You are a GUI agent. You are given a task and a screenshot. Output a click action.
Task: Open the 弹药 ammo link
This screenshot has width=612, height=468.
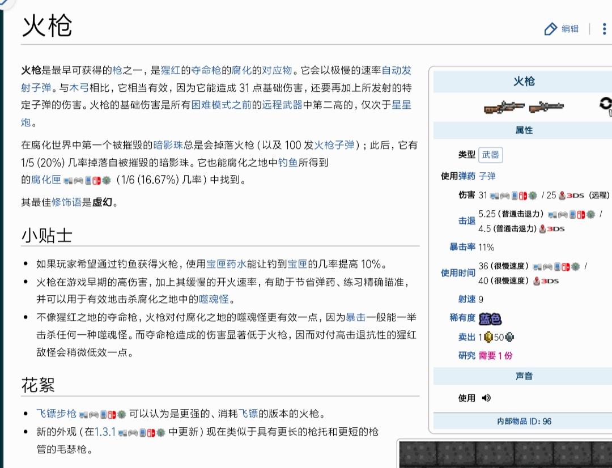click(466, 176)
